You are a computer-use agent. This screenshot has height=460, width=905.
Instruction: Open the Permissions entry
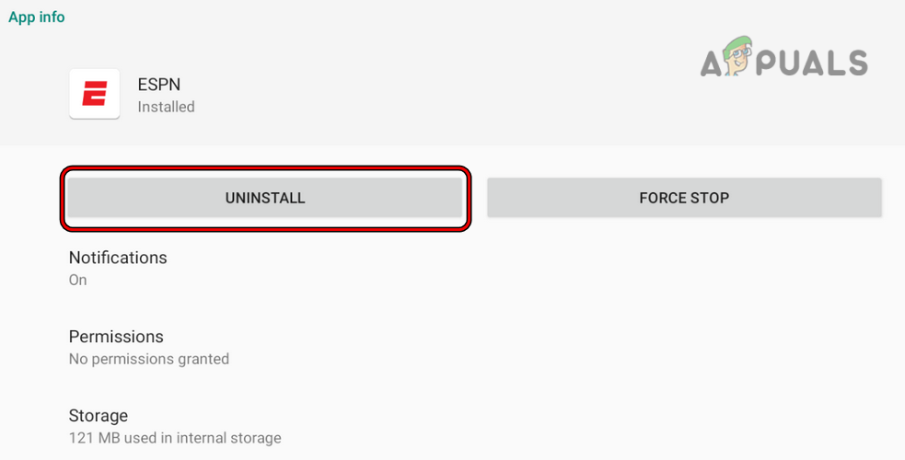(x=116, y=337)
